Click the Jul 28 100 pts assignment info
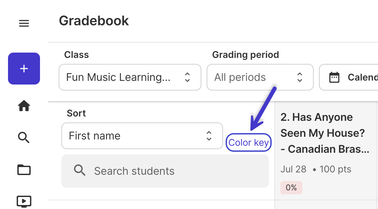 click(316, 169)
